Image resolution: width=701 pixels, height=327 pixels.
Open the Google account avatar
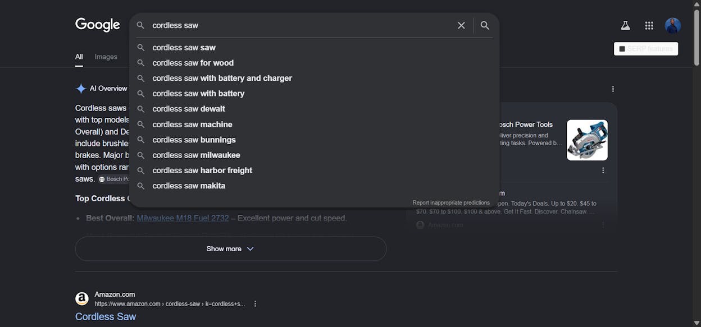[x=673, y=25]
